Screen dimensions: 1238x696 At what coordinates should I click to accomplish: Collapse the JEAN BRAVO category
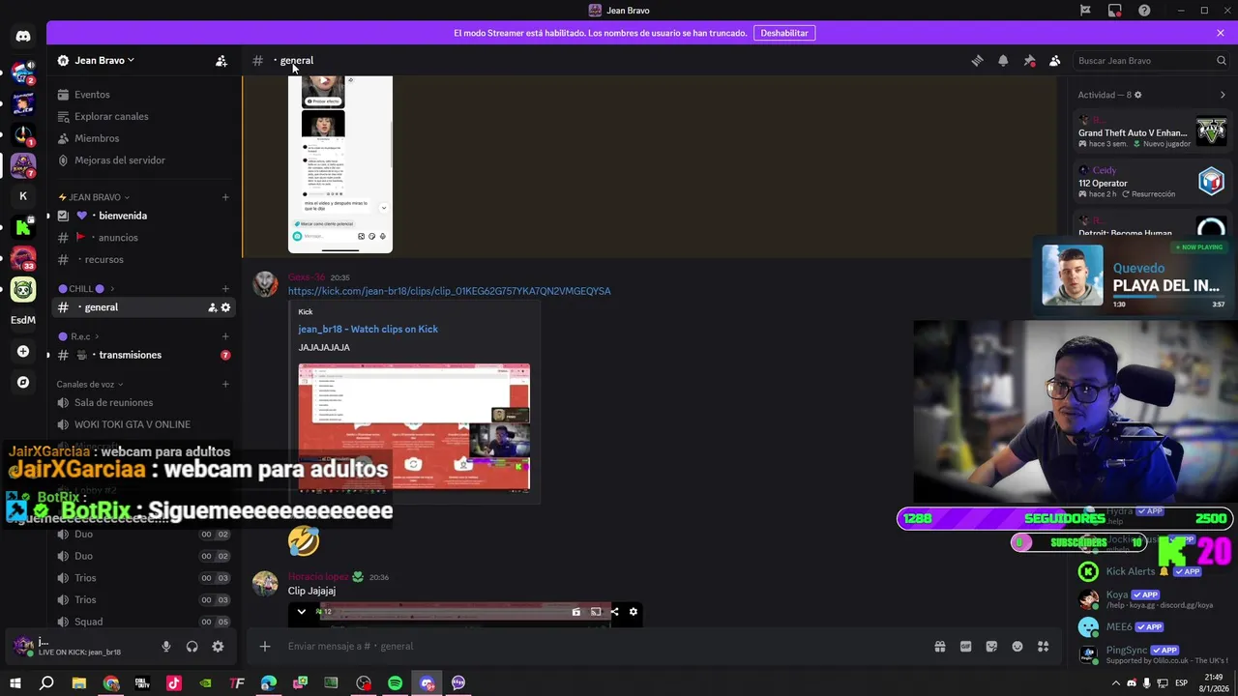(94, 197)
